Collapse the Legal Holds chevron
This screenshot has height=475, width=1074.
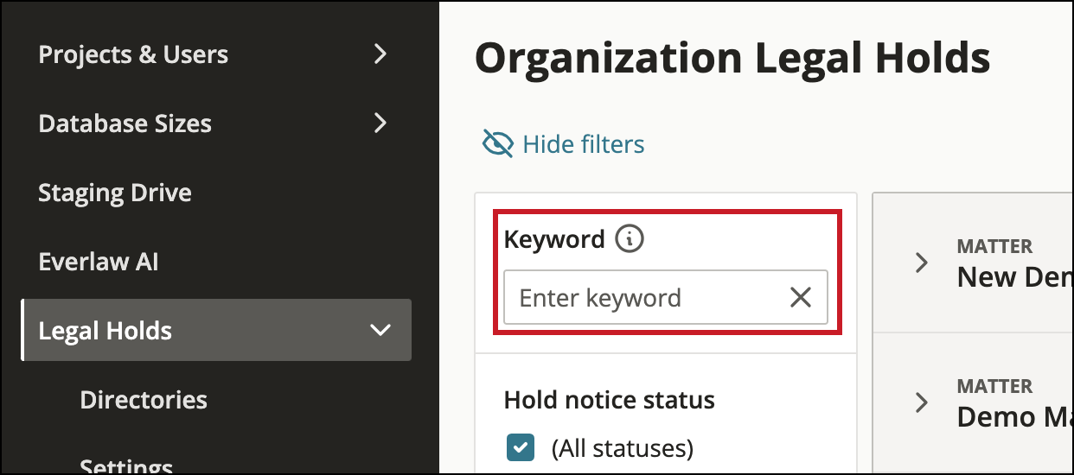(380, 330)
